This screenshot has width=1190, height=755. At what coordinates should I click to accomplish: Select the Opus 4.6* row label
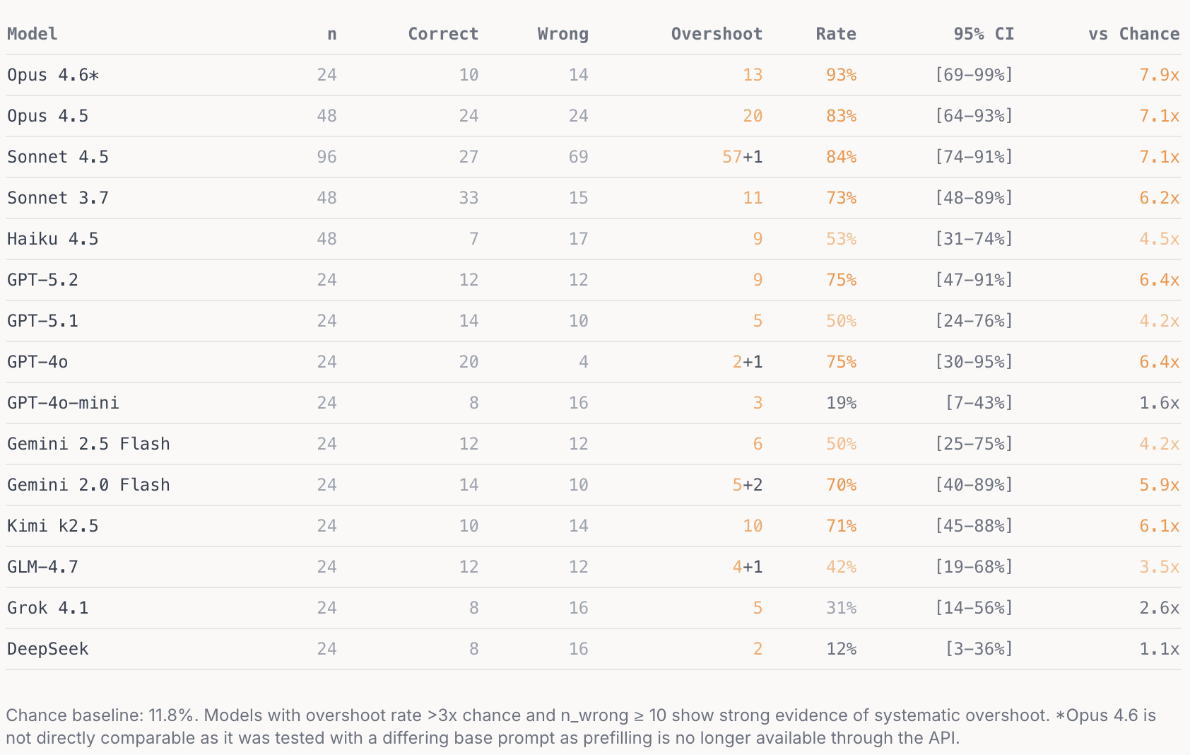pyautogui.click(x=53, y=75)
